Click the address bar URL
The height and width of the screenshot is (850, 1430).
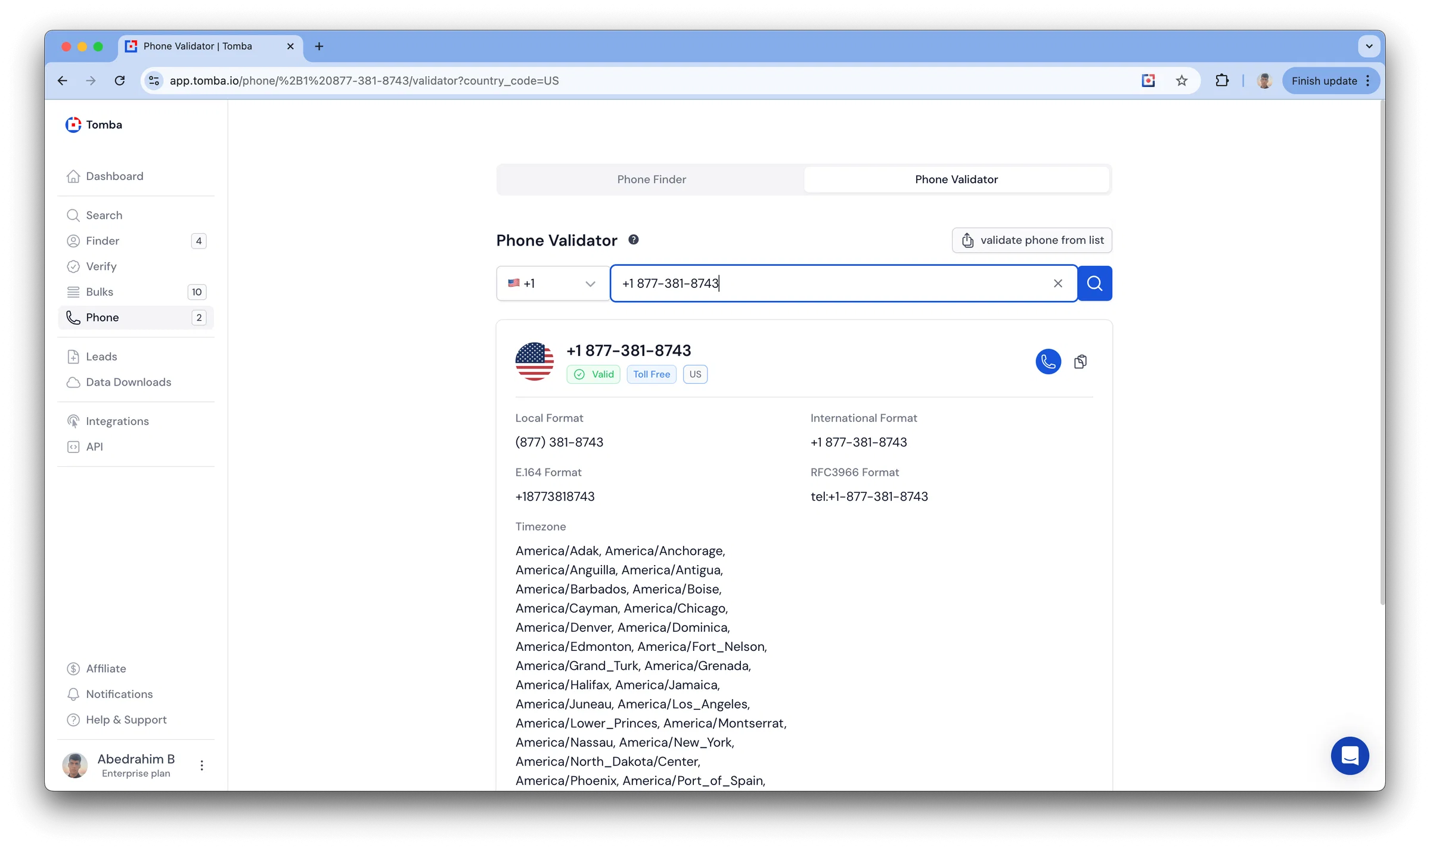364,80
